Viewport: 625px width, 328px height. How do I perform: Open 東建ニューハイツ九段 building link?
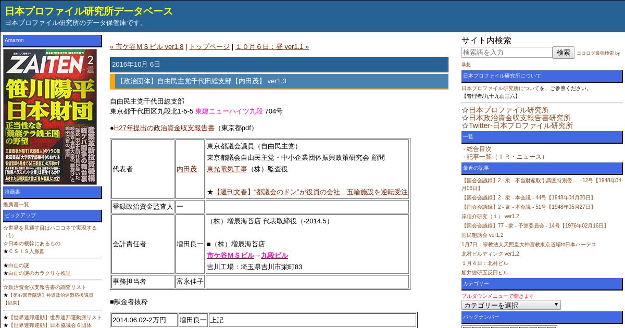click(229, 111)
